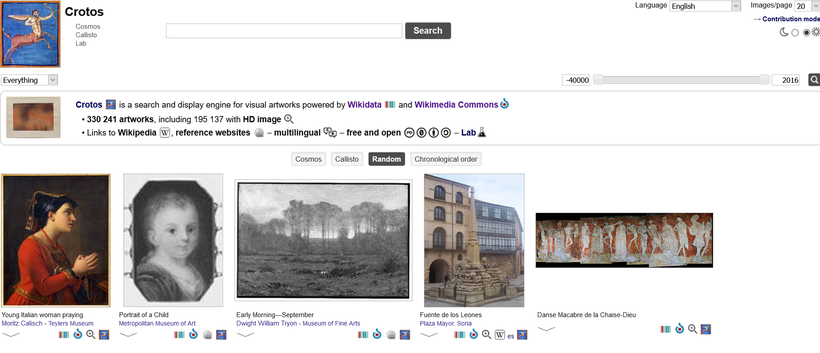The image size is (820, 353).
Task: Open the Plaza Mayor, Soria link
Action: [x=446, y=323]
